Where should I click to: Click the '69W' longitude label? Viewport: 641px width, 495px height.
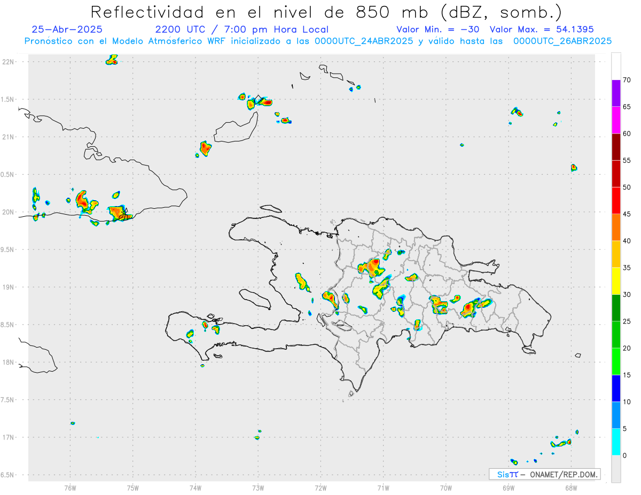pos(509,487)
